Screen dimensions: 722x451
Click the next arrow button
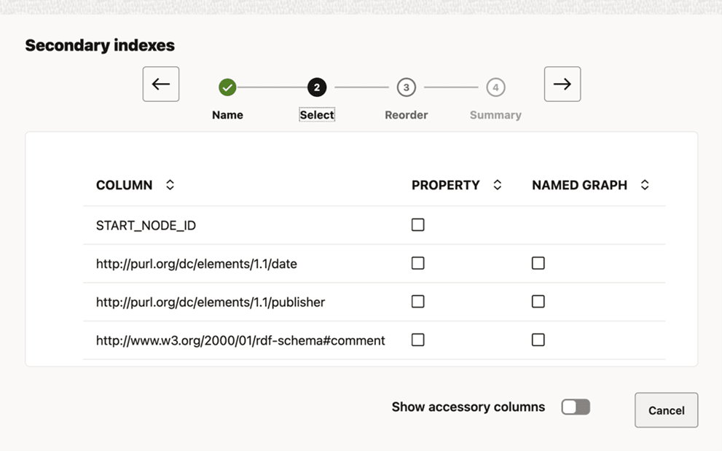click(x=562, y=85)
